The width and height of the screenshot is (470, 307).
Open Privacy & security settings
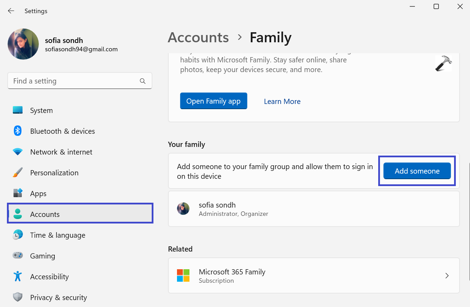pos(80,298)
